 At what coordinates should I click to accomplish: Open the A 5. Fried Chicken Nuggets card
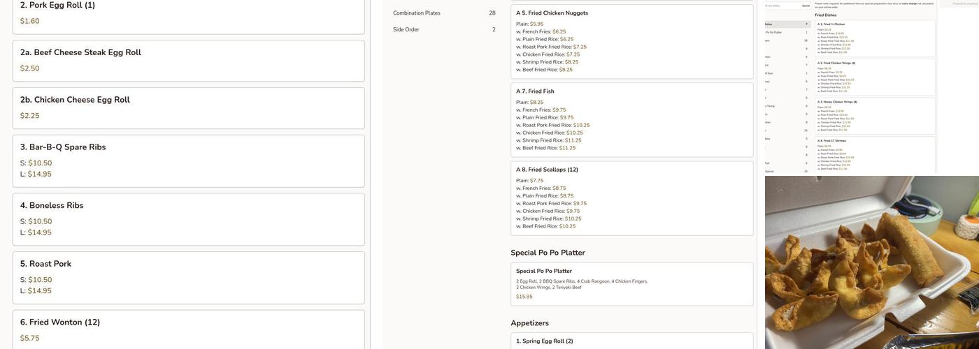631,42
